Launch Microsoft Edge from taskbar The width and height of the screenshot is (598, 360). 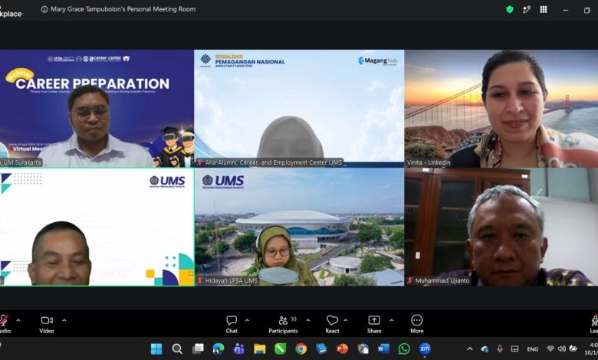click(219, 349)
